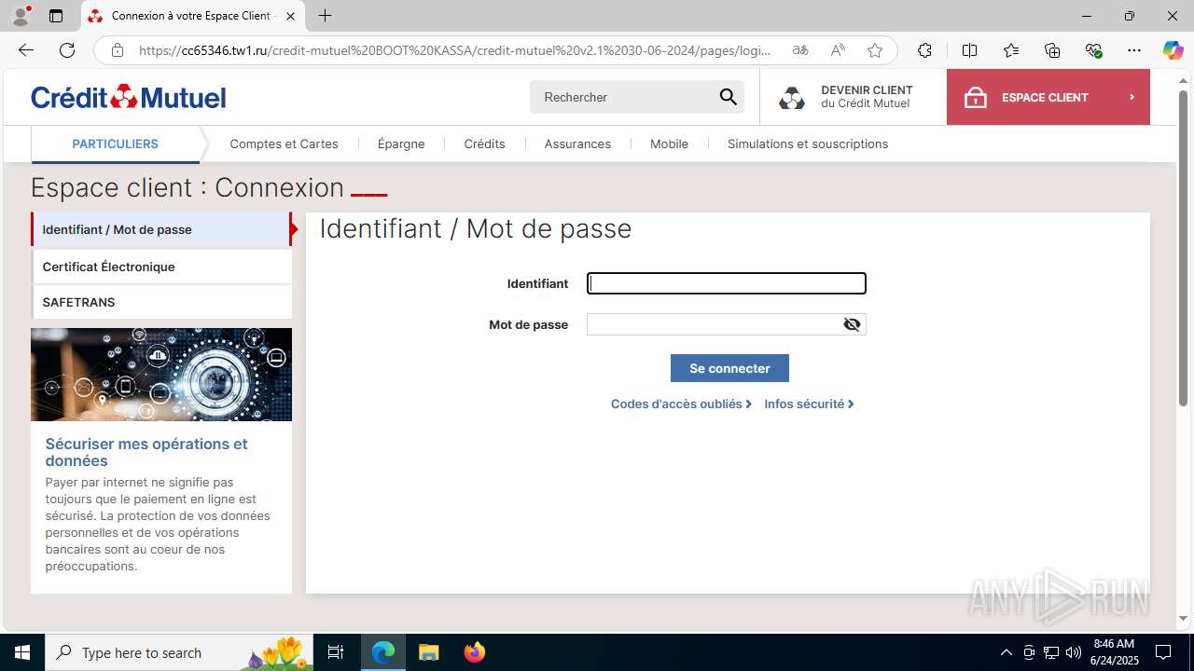Select Identifiant / Mot de passe sidebar option
The height and width of the screenshot is (671, 1194).
(x=161, y=229)
